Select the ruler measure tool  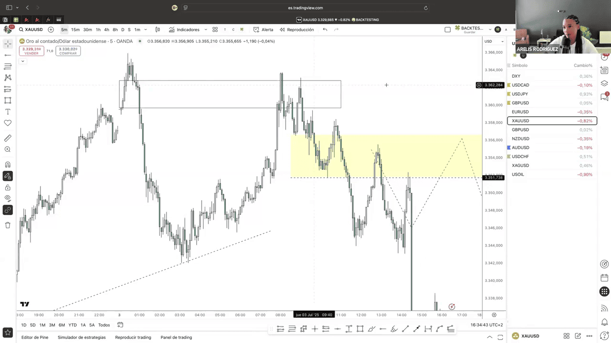[x=8, y=138]
